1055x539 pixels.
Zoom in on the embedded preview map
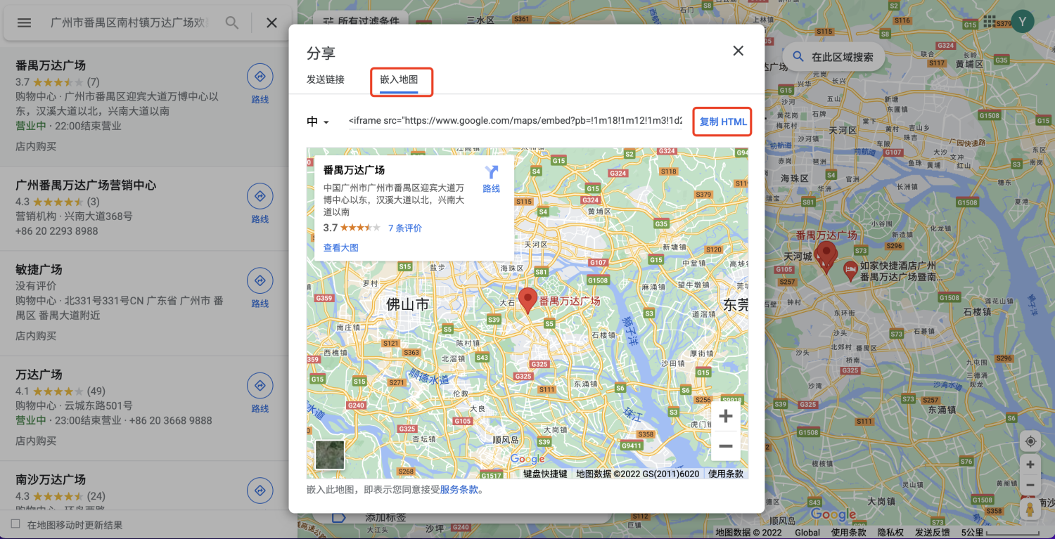click(726, 416)
